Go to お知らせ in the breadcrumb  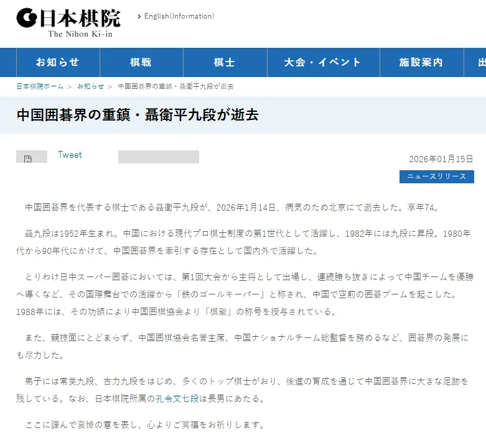(91, 86)
